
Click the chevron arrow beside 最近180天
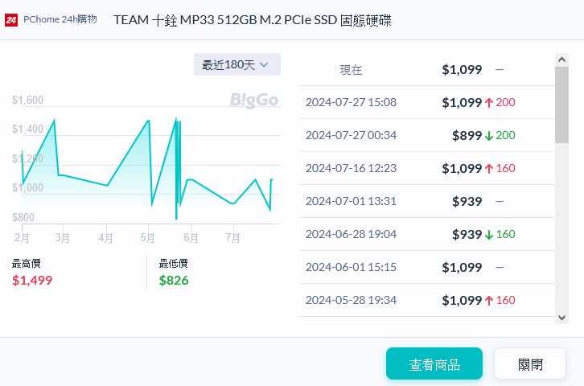coord(264,64)
